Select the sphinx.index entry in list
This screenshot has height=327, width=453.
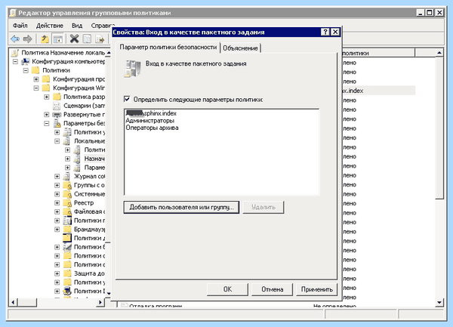coord(151,113)
